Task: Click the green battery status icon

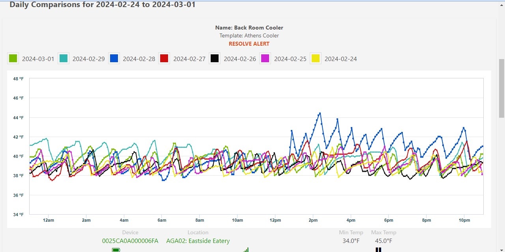Action: click(116, 250)
